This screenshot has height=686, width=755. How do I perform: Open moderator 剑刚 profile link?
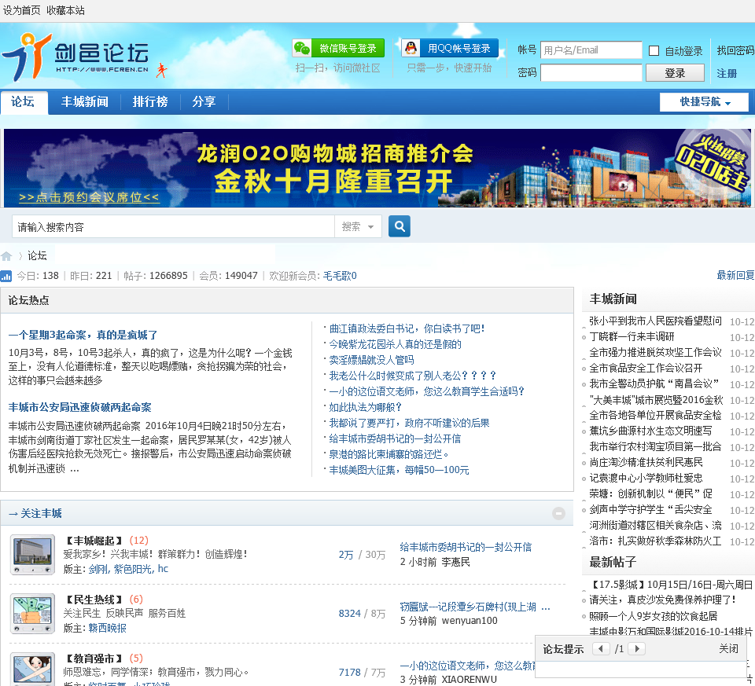[98, 569]
